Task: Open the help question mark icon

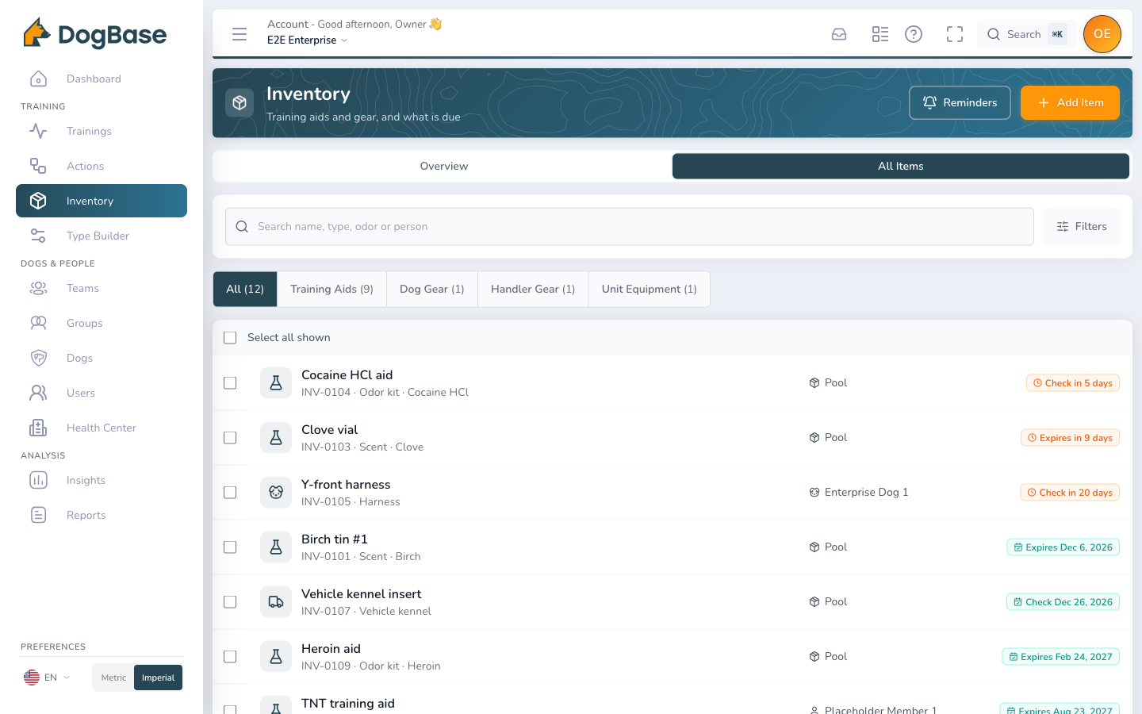Action: click(x=914, y=34)
